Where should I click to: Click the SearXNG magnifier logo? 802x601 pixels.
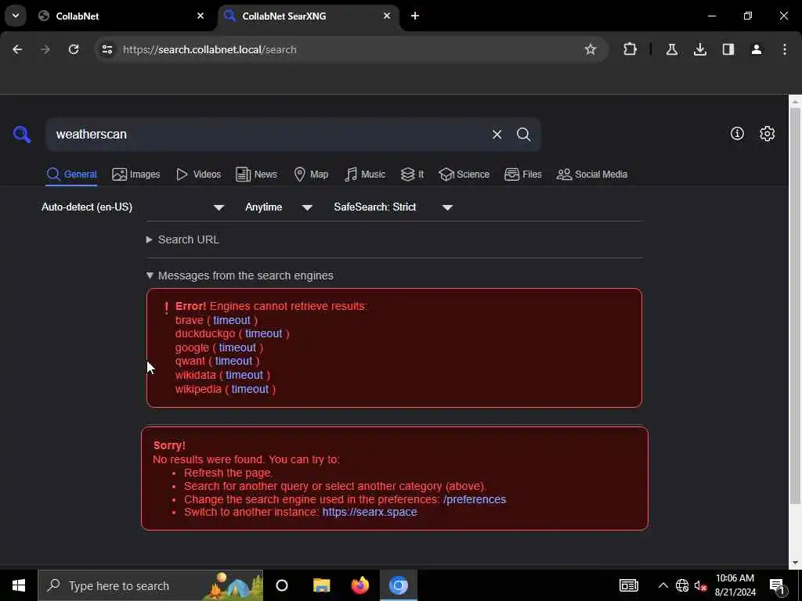[x=22, y=135]
